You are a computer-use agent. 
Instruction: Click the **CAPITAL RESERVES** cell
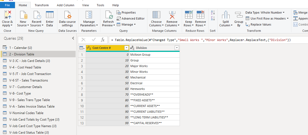pos(154,123)
